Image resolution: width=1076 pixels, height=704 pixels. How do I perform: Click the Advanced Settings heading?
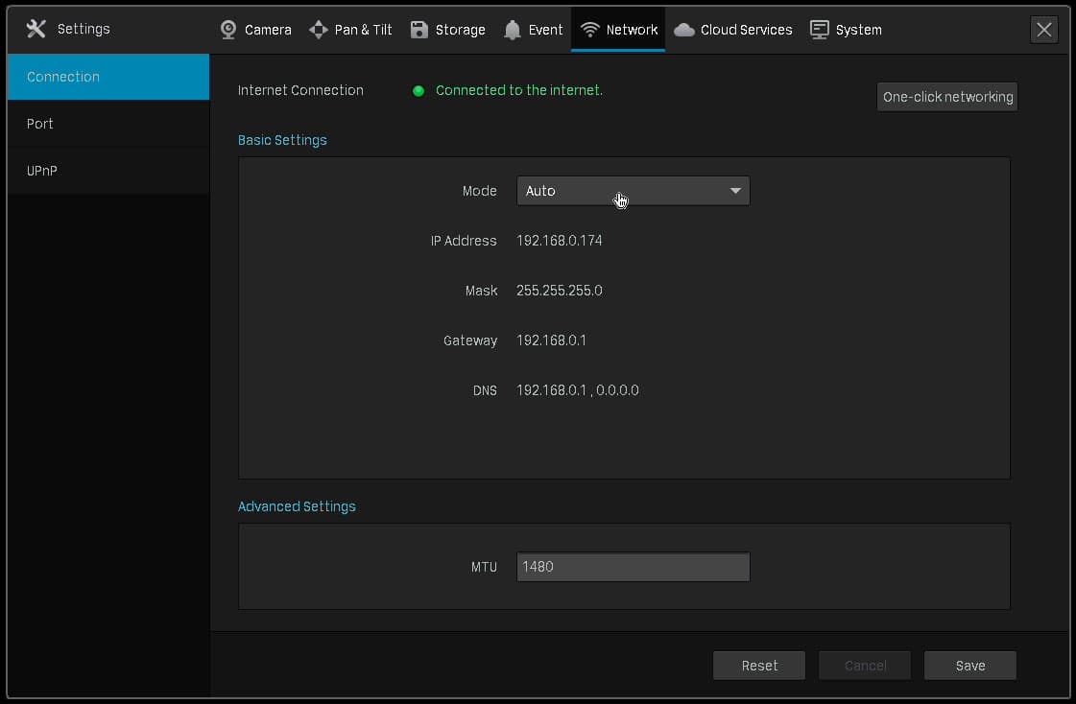(297, 506)
